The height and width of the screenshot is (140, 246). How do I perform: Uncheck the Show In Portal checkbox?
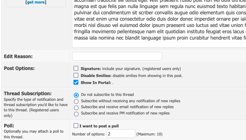[76, 83]
